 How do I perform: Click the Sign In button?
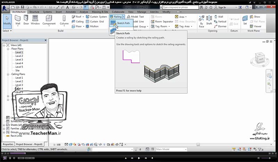[x=220, y=7]
